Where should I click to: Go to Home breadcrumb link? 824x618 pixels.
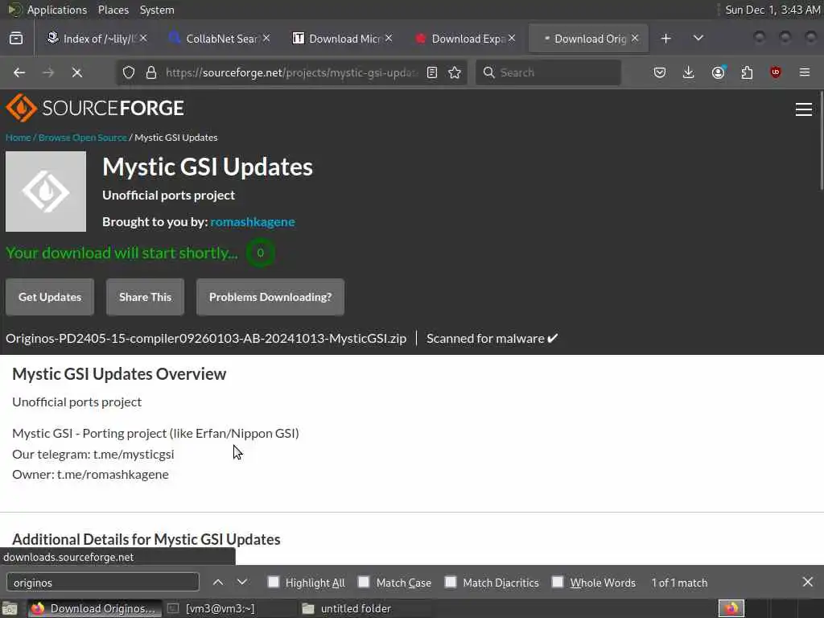19,138
